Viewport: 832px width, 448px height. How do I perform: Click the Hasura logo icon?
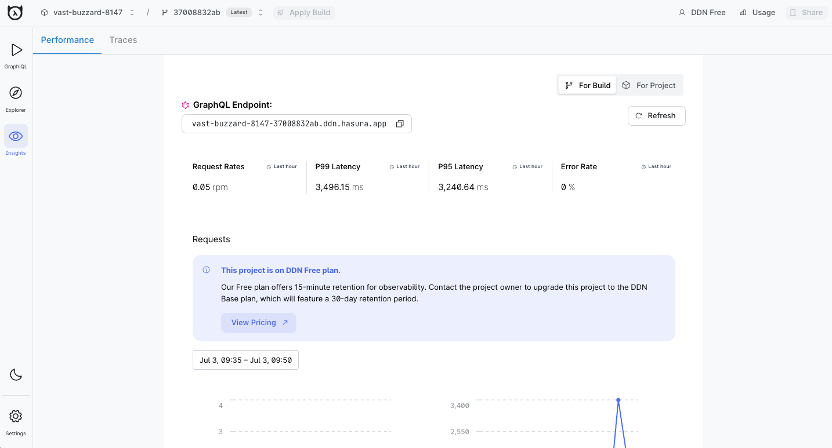(x=15, y=12)
